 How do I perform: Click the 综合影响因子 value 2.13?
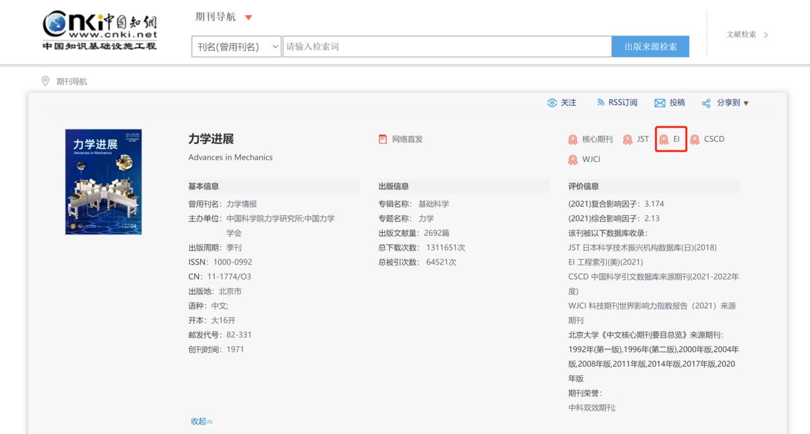click(652, 218)
